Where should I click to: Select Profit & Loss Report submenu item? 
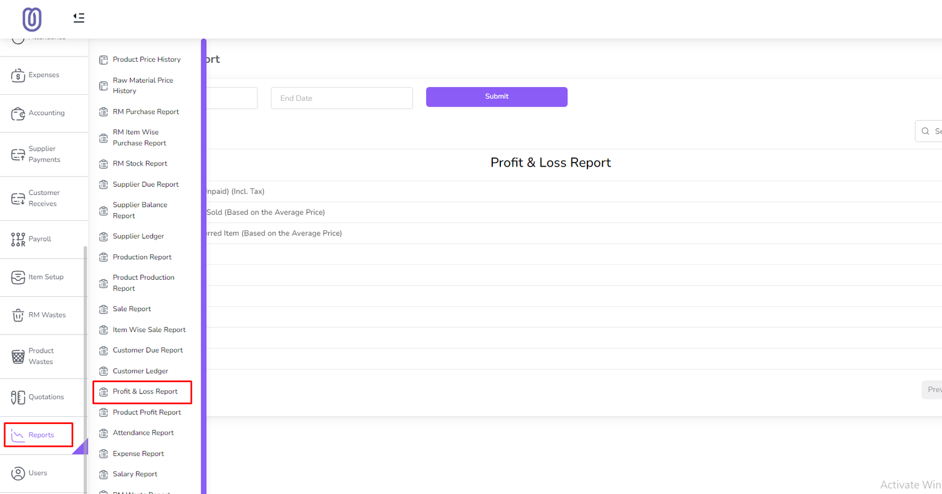[x=145, y=392]
